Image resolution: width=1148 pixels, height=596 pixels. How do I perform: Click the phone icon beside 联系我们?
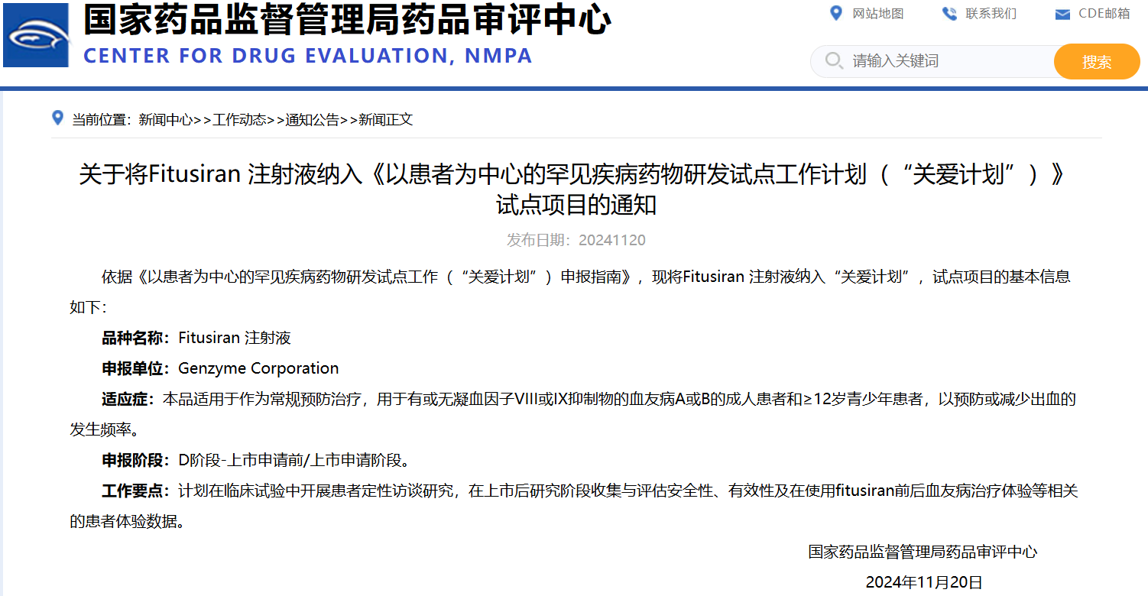pos(949,13)
